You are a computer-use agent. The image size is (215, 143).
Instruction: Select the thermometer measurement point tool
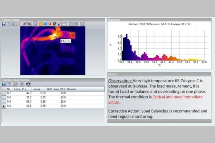click(x=36, y=24)
